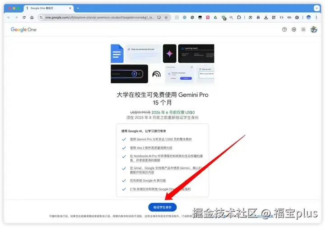This screenshot has width=325, height=227.
Task: Click the screenshot capture toolbar icon
Action: point(251,18)
